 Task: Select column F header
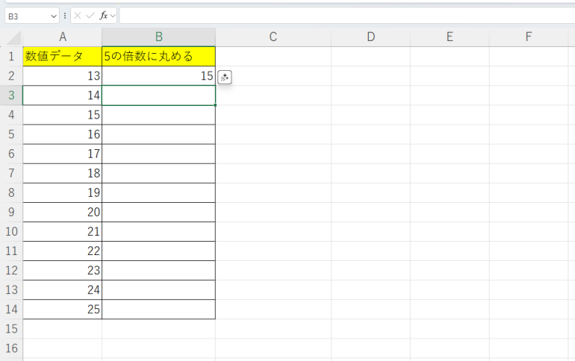529,37
